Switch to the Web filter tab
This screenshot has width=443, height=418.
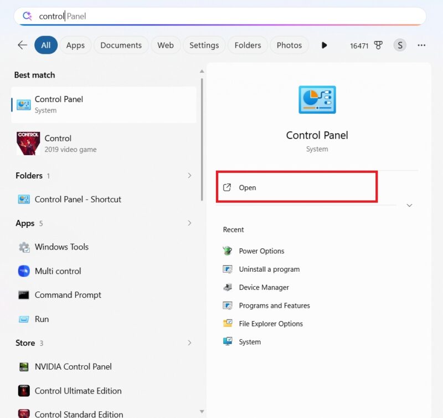[x=166, y=45]
